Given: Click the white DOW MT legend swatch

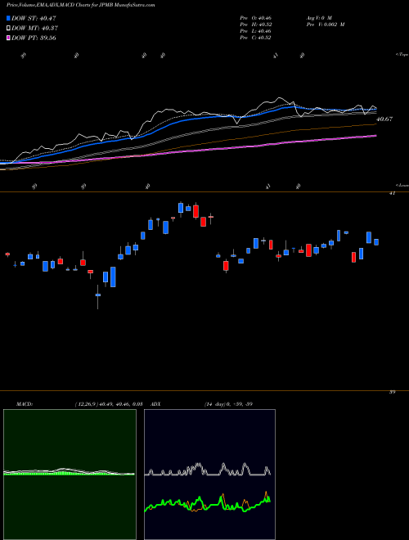Looking at the screenshot, I should tap(8, 29).
